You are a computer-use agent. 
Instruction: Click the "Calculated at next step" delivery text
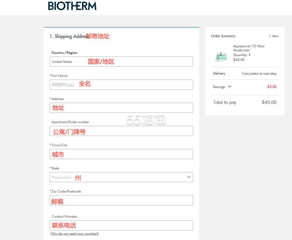pos(259,73)
